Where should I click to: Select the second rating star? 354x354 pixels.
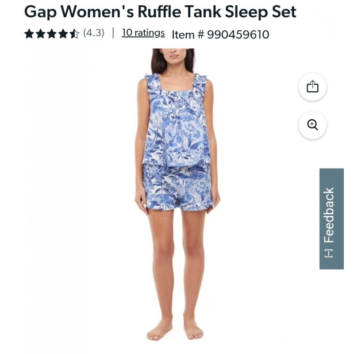41,34
